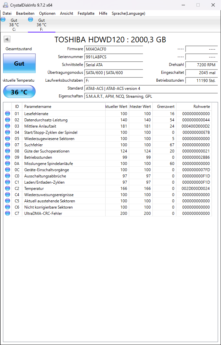Click status orb for Lesefehlerrate row

[8, 113]
